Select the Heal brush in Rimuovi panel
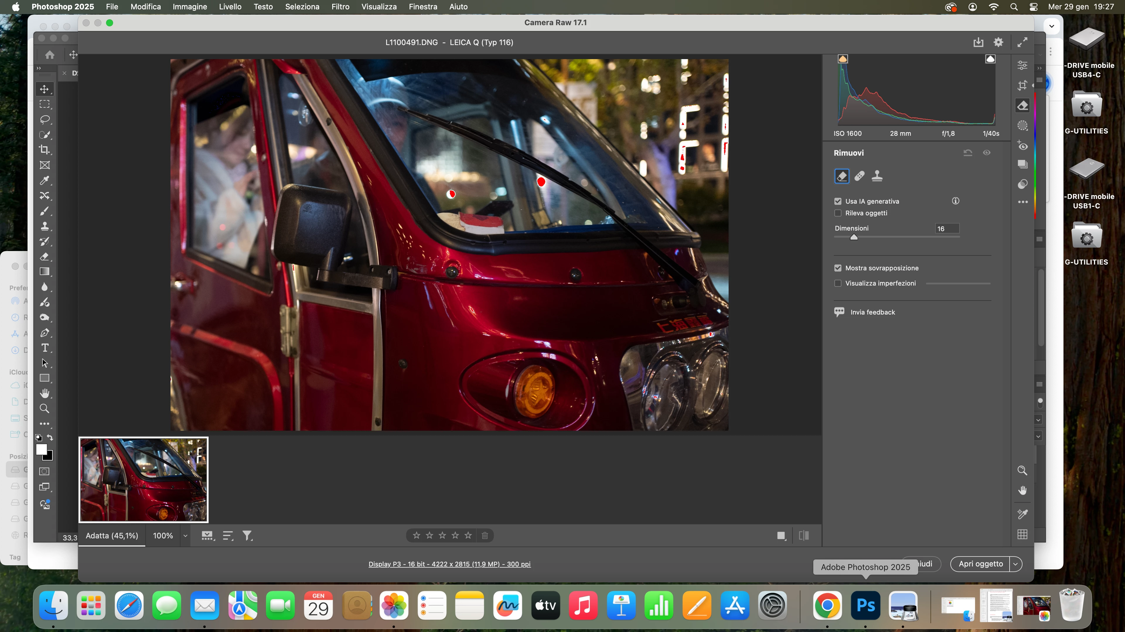 pyautogui.click(x=859, y=176)
